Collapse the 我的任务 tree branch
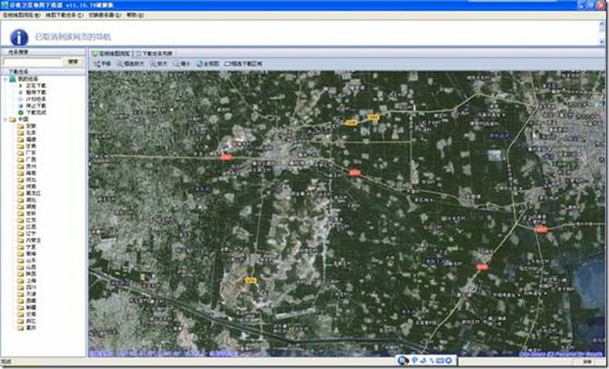 pyautogui.click(x=5, y=79)
